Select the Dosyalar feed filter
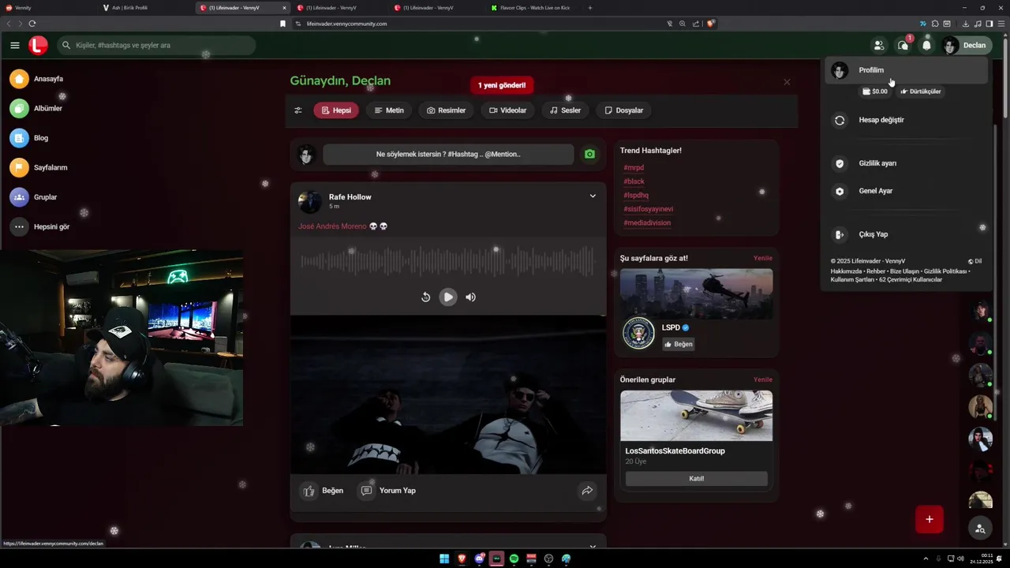 click(624, 110)
